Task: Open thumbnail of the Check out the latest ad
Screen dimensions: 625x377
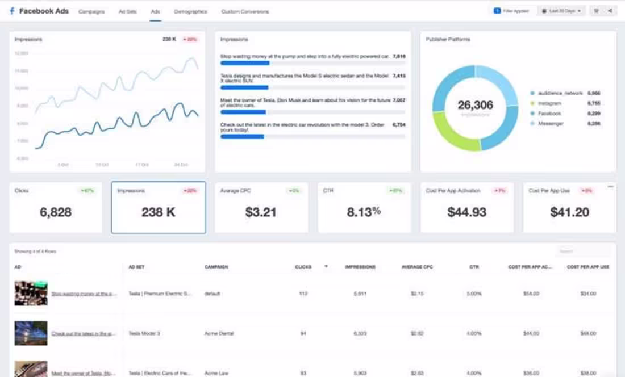Action: [31, 333]
